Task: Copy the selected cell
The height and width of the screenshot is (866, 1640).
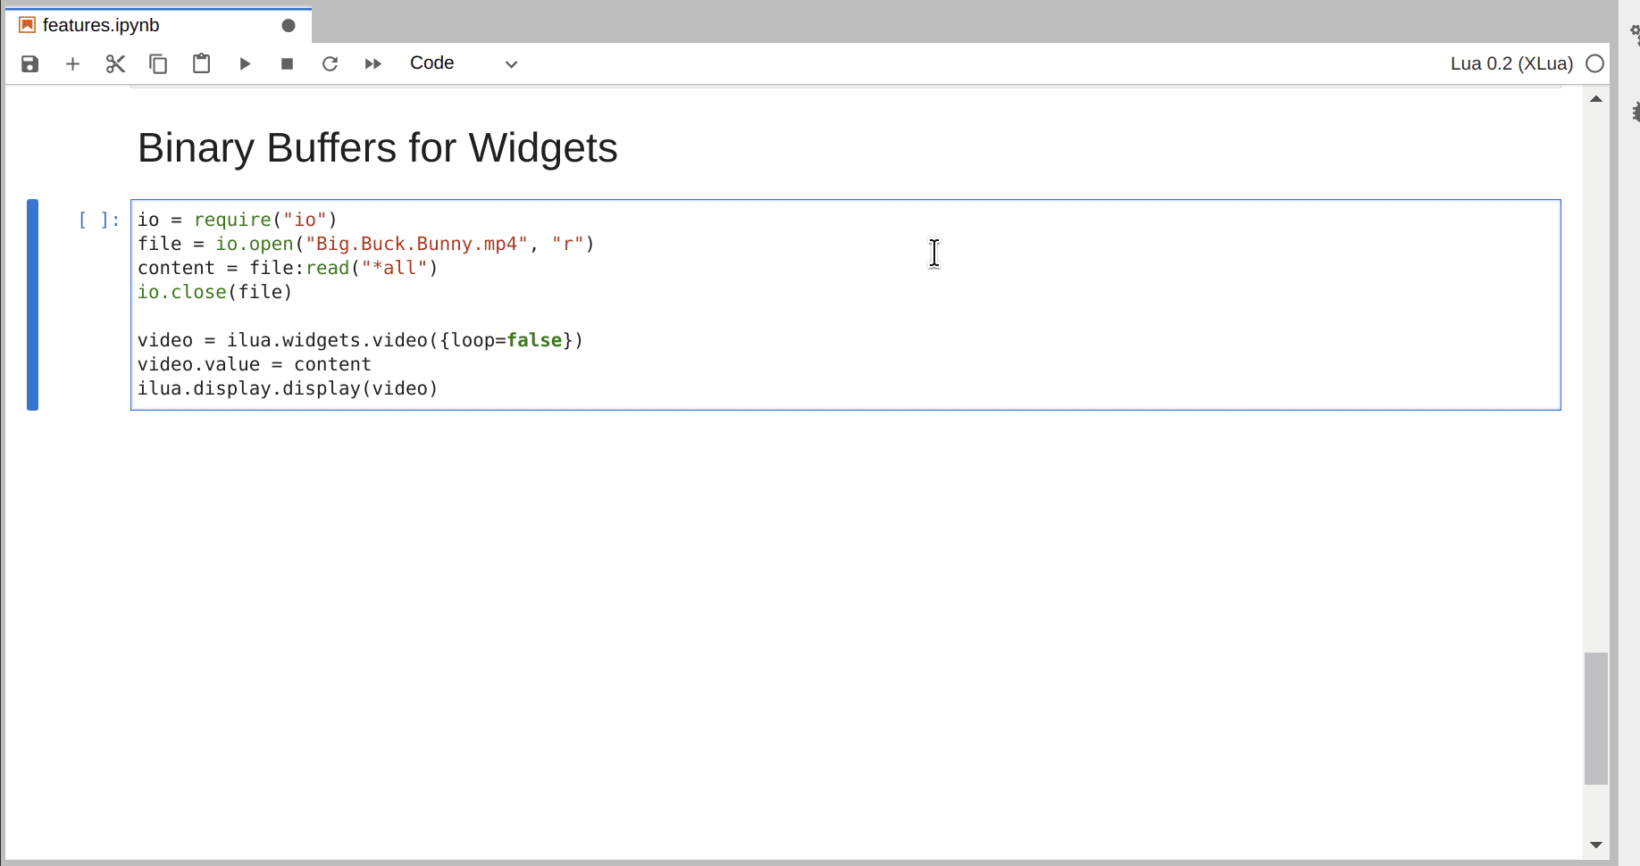Action: tap(158, 63)
